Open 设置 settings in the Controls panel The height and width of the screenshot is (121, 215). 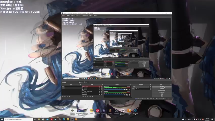(x=162, y=94)
